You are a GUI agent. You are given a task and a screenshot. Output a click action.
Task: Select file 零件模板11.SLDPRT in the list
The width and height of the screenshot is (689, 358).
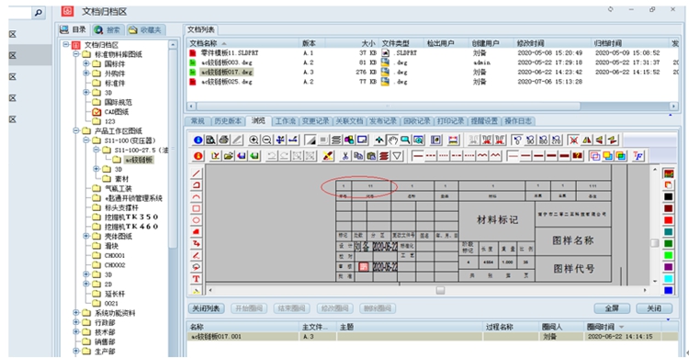point(230,52)
